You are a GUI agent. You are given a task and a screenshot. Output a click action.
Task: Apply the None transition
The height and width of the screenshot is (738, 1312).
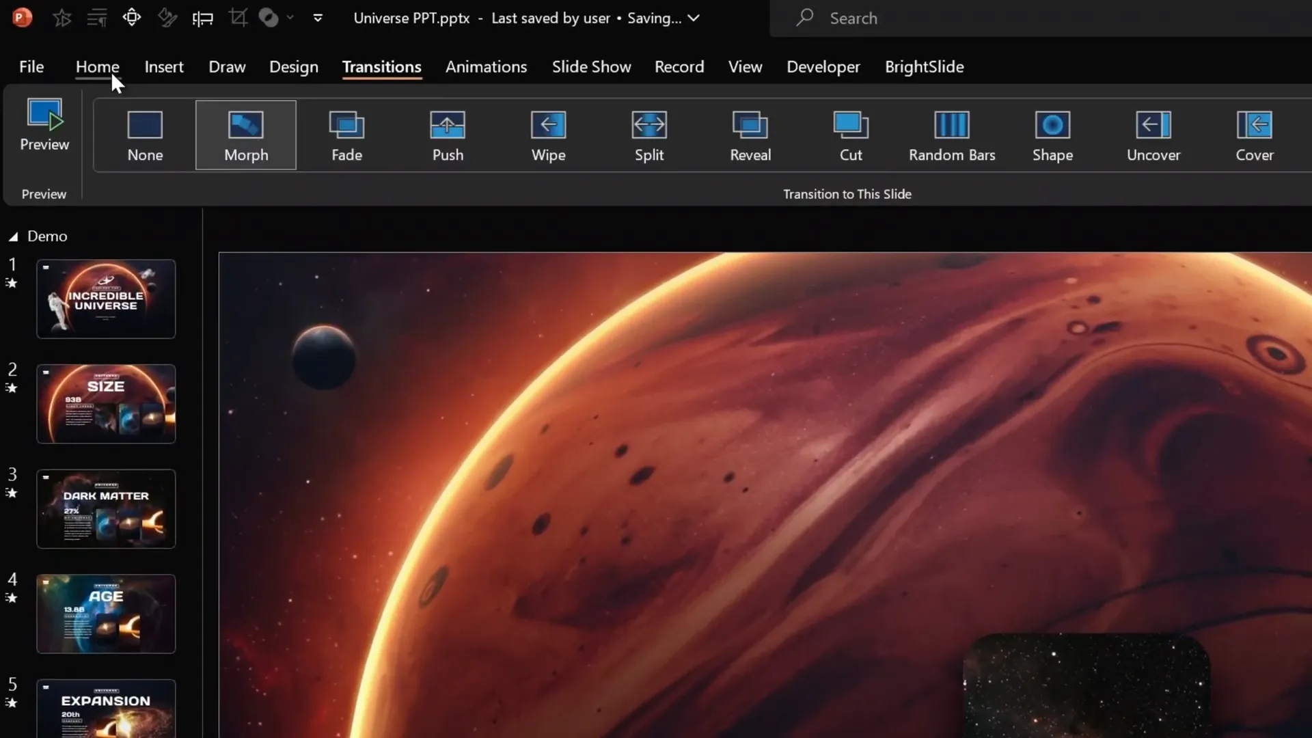(145, 135)
